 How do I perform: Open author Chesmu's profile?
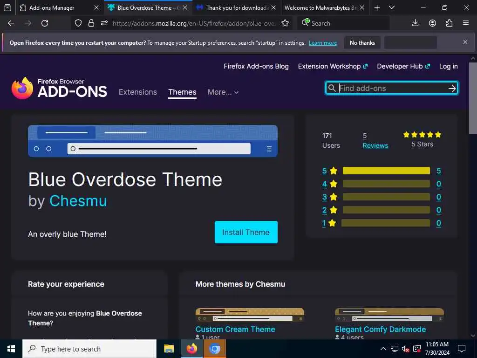(x=78, y=201)
